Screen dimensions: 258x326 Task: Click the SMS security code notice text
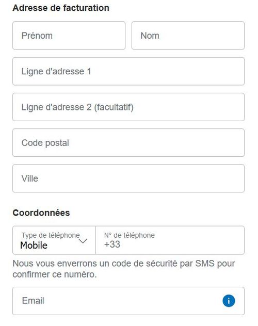click(x=124, y=269)
